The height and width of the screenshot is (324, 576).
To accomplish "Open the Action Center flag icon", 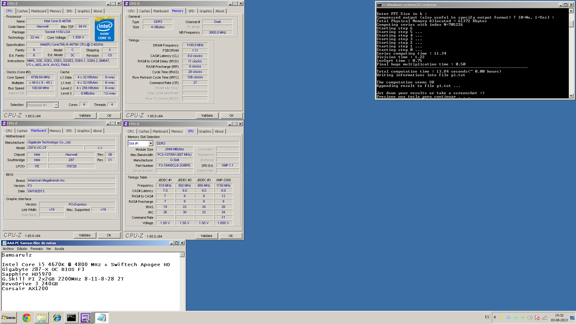I will [x=537, y=318].
